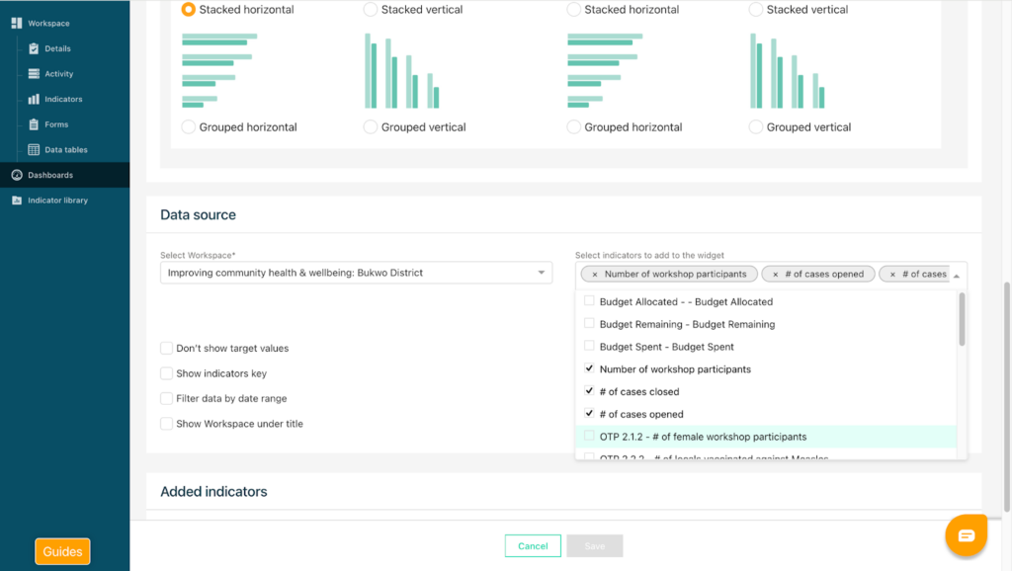Click the Workspace icon in sidebar
Screen dimensions: 1012x571
click(x=16, y=23)
